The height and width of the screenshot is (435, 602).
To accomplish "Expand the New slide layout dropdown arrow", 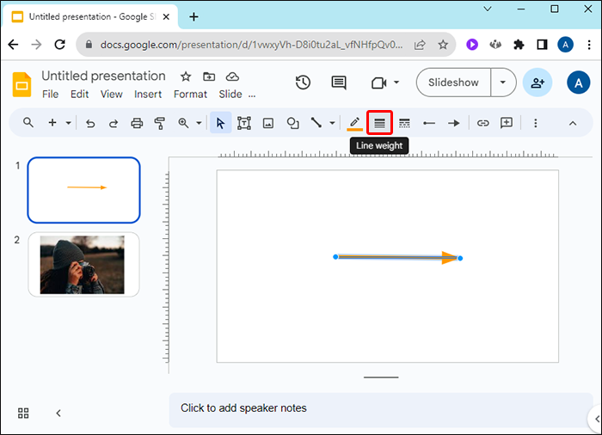I will 68,123.
